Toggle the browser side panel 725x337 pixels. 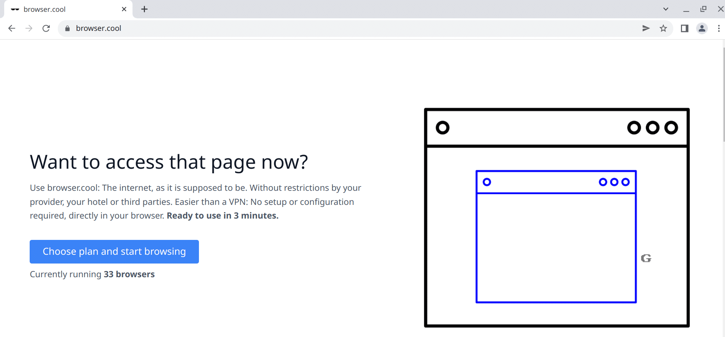pyautogui.click(x=684, y=28)
